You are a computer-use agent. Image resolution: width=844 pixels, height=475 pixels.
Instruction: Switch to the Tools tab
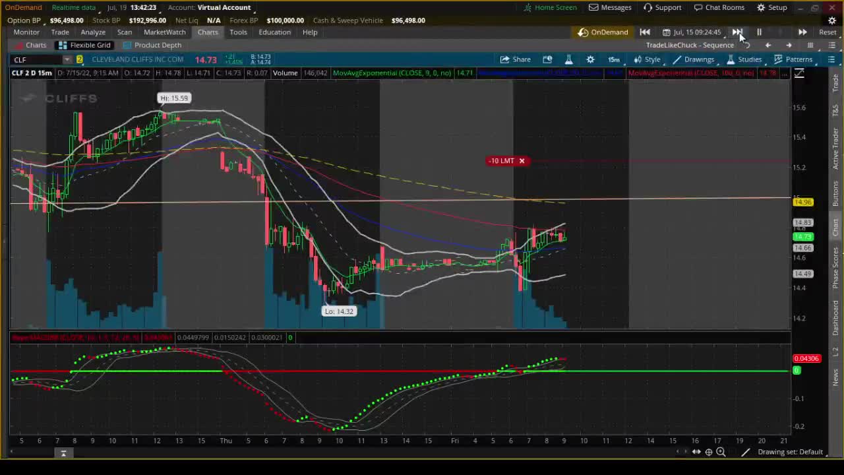(238, 32)
